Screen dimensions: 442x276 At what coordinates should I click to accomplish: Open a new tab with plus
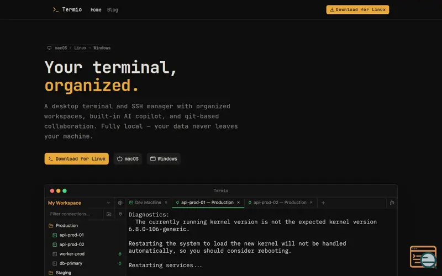tap(323, 203)
